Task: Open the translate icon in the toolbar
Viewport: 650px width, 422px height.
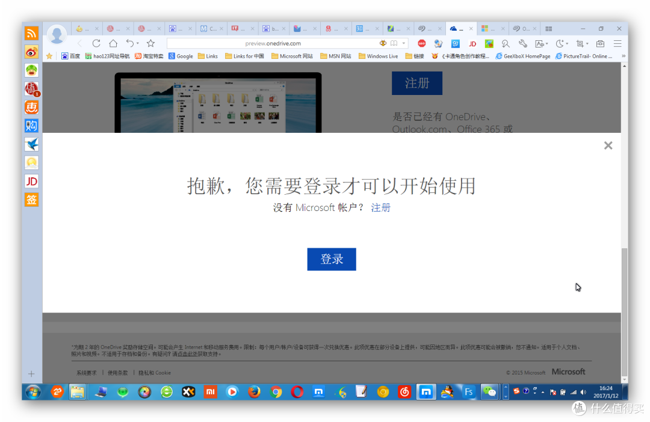Action: coord(540,43)
